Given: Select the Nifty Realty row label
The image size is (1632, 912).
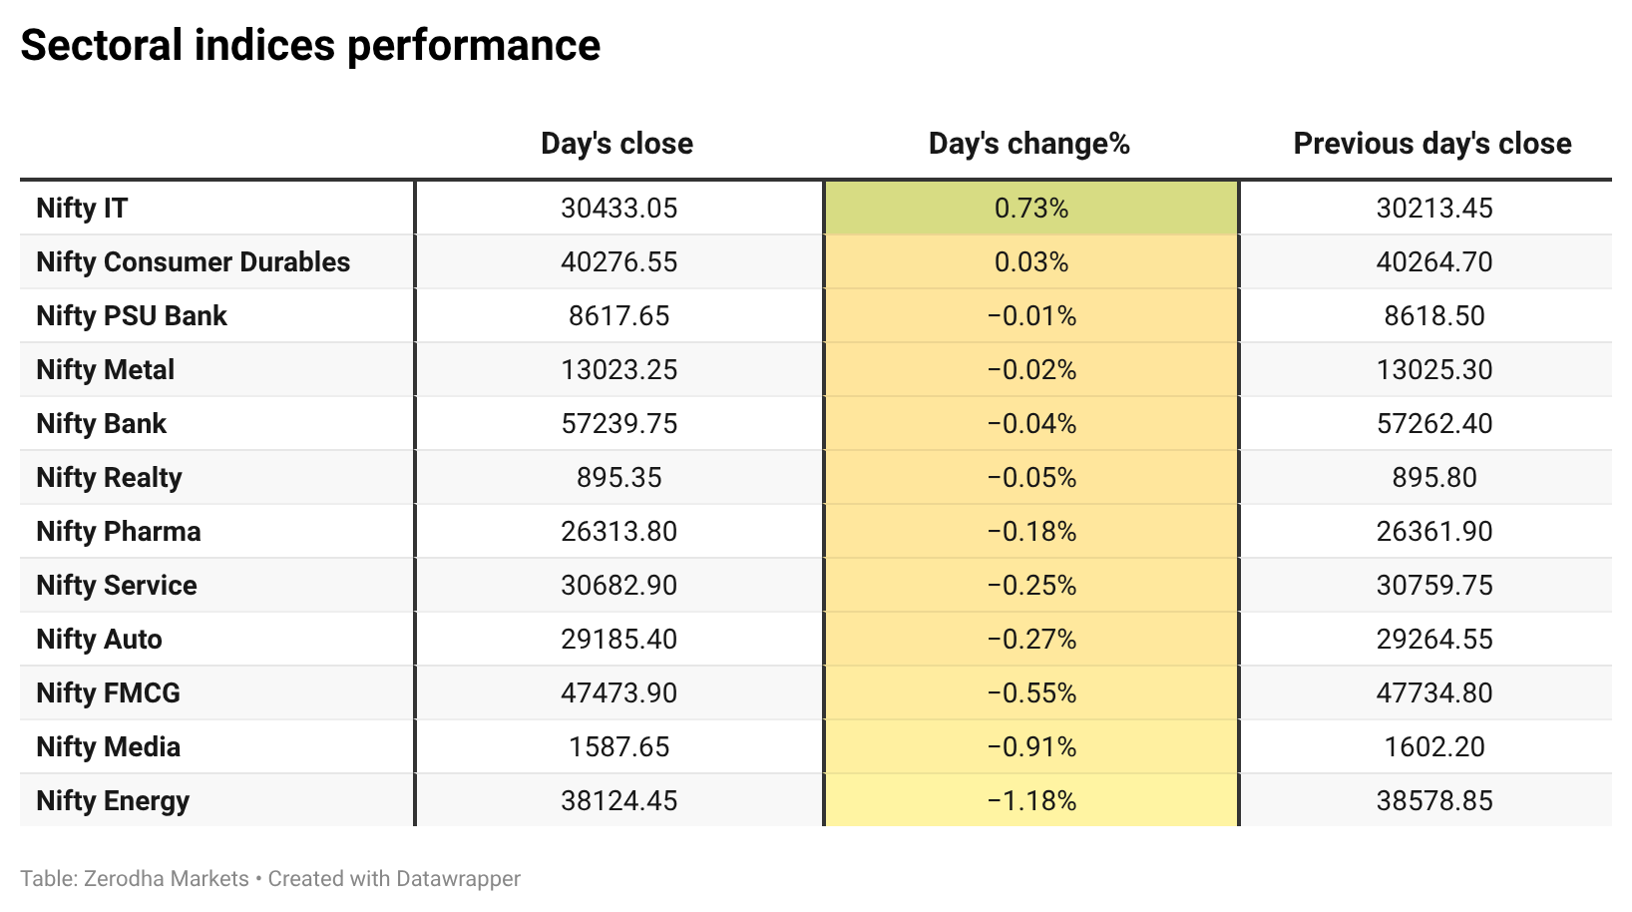Looking at the screenshot, I should (x=110, y=477).
